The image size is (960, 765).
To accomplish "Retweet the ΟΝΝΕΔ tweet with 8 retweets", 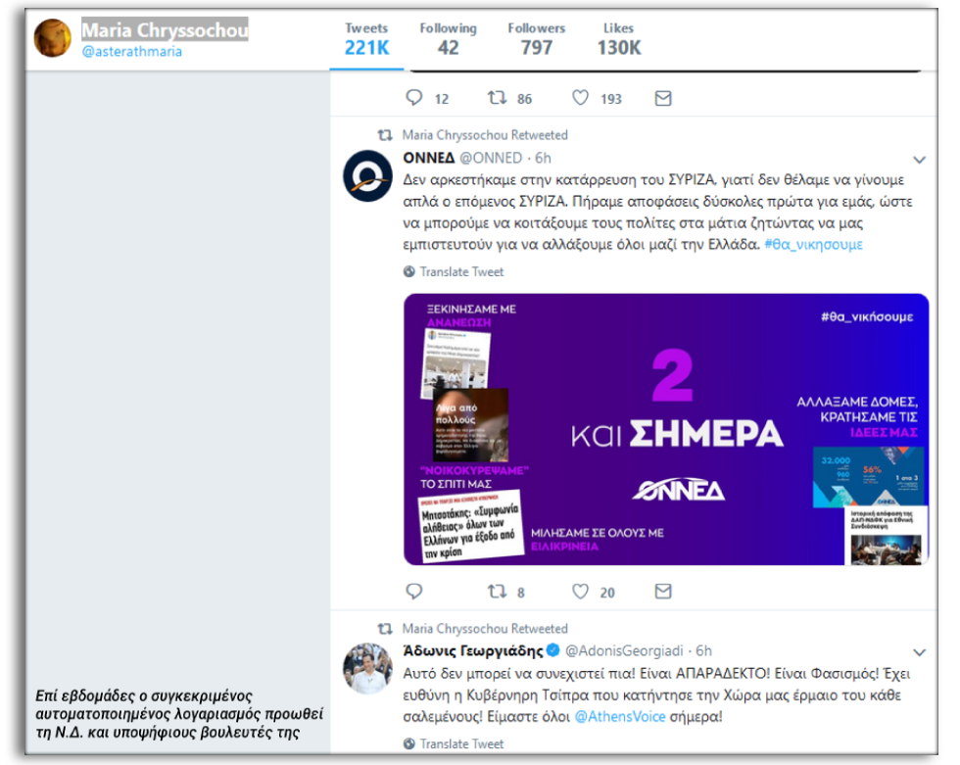I will pyautogui.click(x=497, y=592).
